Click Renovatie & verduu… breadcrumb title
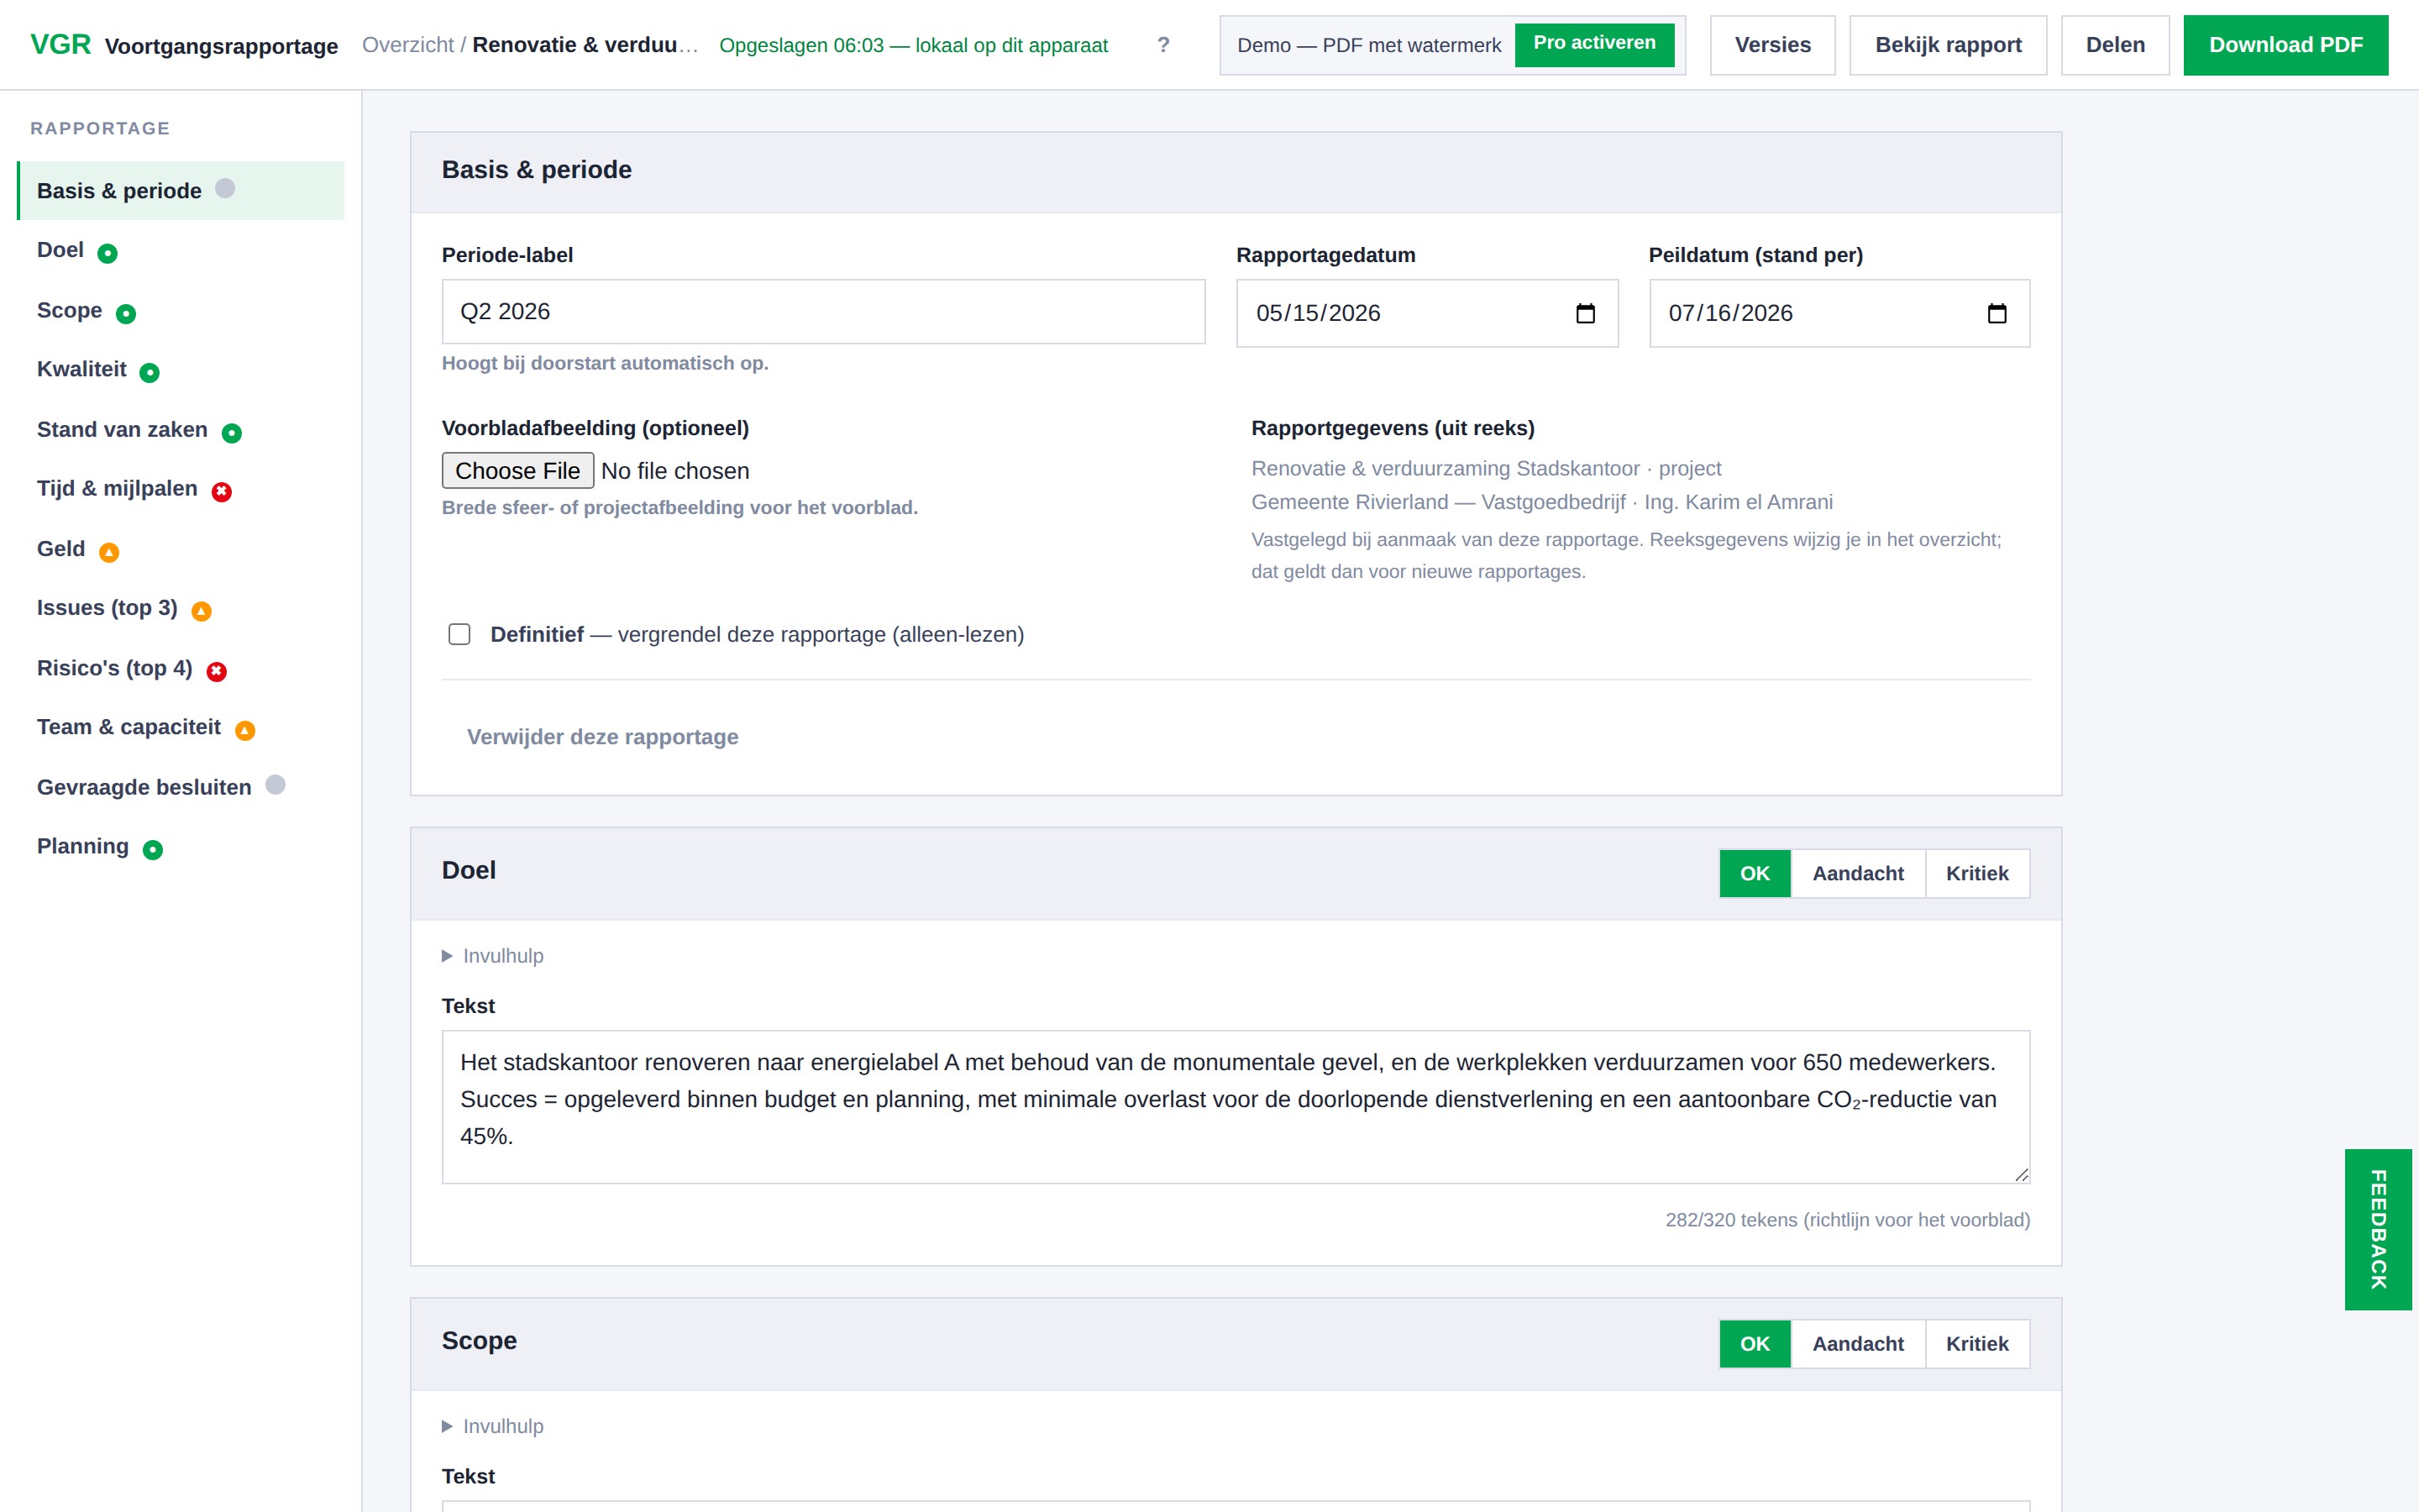 (x=585, y=45)
